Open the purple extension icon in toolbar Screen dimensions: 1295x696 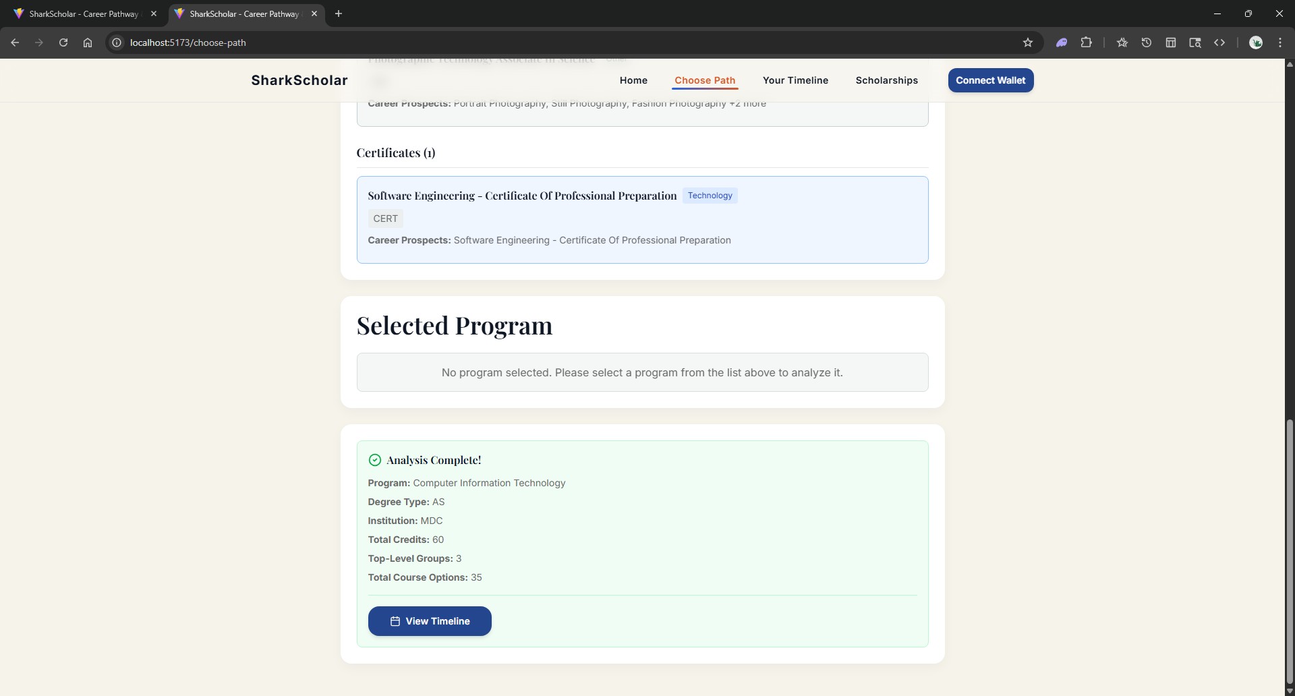tap(1062, 42)
